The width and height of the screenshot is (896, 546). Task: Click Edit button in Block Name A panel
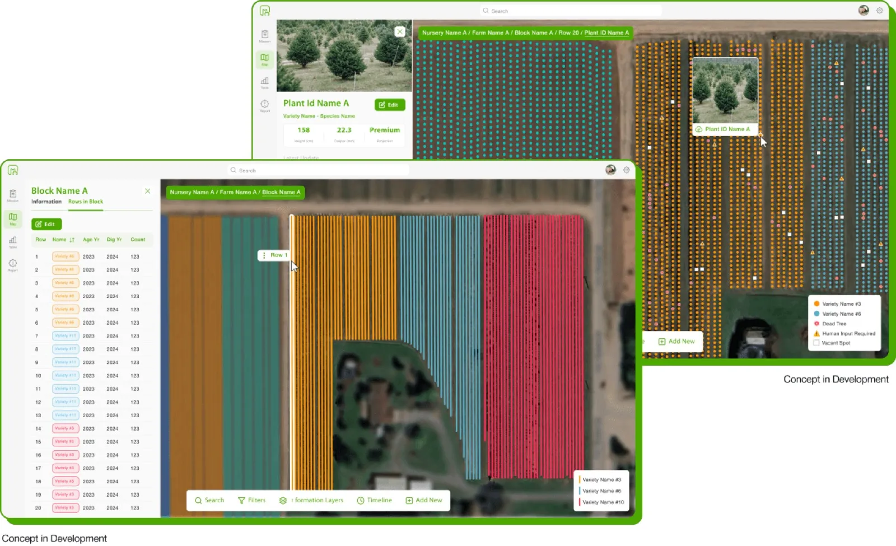click(x=46, y=224)
